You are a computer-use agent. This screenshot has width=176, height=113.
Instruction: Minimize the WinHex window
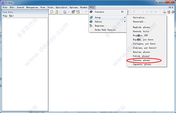(158, 2)
